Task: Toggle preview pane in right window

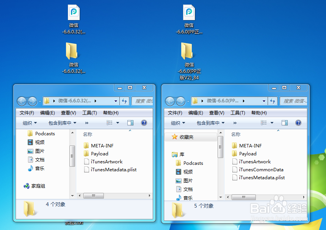Action: [285, 123]
